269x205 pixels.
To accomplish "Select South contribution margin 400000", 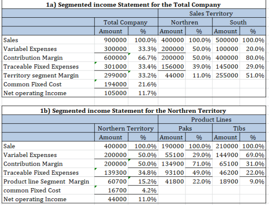I will (226, 58).
